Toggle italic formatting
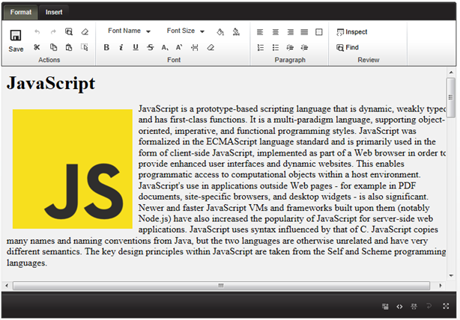Viewport: 460px width, 320px height. tap(121, 47)
